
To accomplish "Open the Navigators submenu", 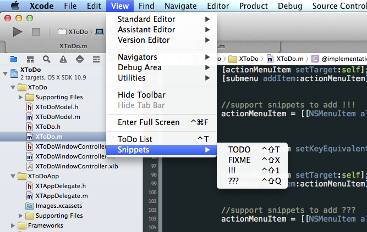I will point(162,57).
